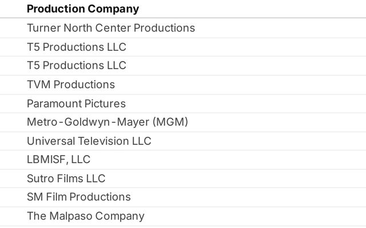Screen dimensions: 366x228
Task: Choose the row just above The Malpaso Company
Action: pyautogui.click(x=78, y=197)
